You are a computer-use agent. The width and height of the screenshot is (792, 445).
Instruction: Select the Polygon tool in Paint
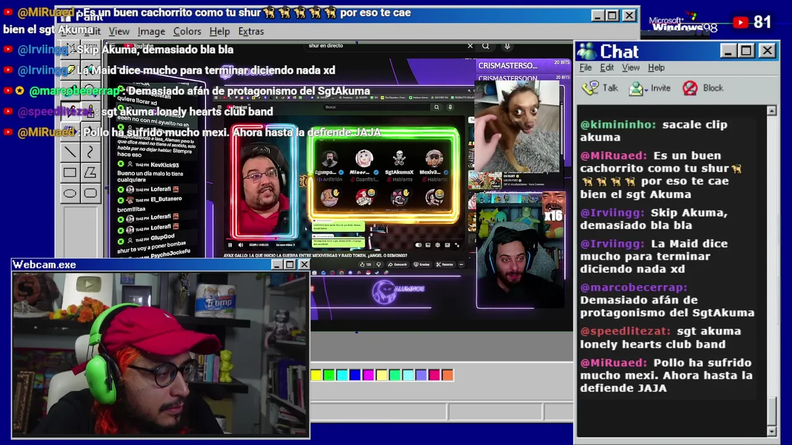coord(90,173)
